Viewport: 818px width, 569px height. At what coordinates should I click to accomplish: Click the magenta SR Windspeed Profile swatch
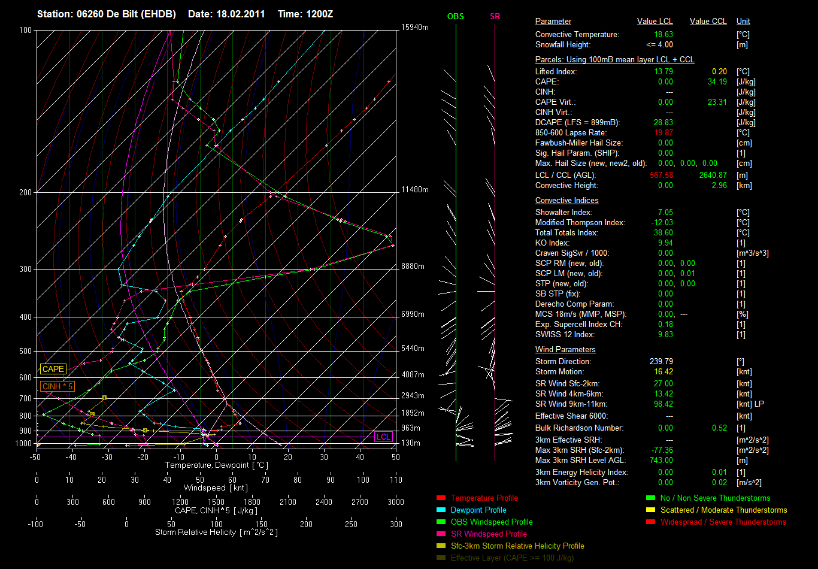(441, 534)
